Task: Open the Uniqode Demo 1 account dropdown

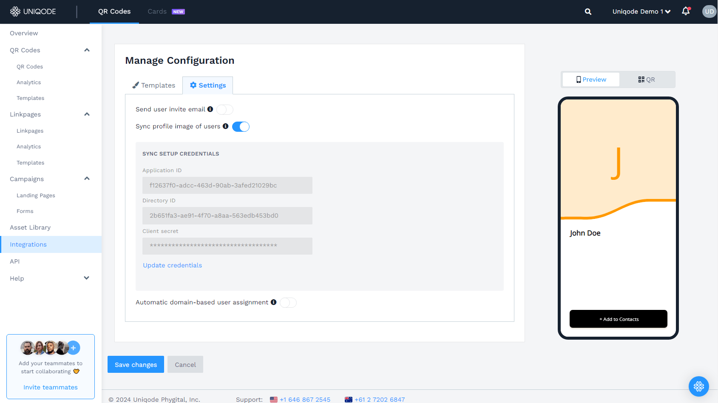Action: tap(641, 11)
